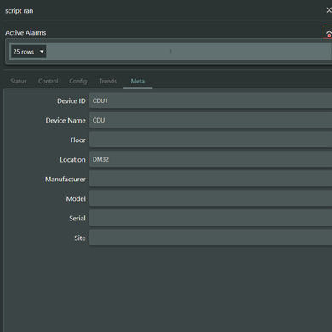Screen dimensions: 332x332
Task: Click the Device Name input field
Action: click(210, 120)
